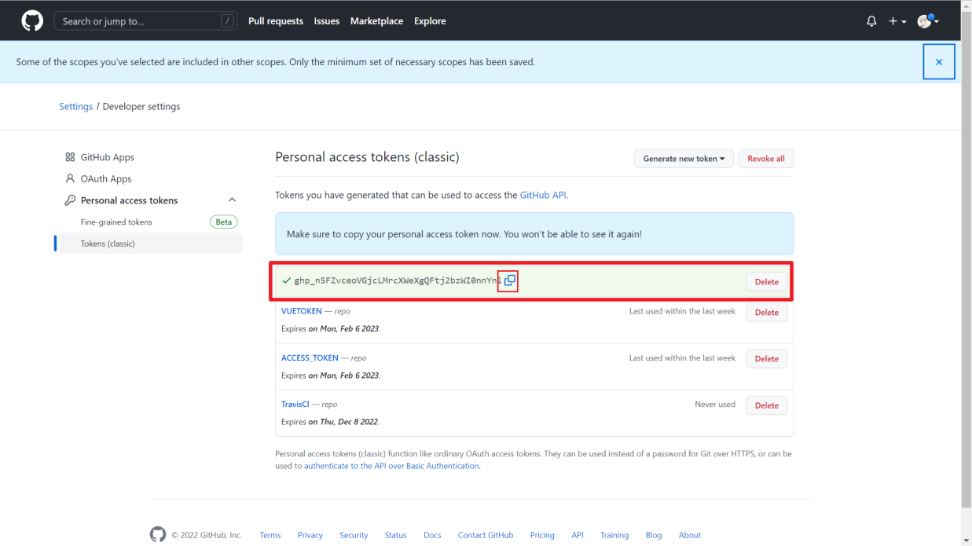The image size is (972, 546).
Task: Open the create new plus menu
Action: click(x=897, y=21)
